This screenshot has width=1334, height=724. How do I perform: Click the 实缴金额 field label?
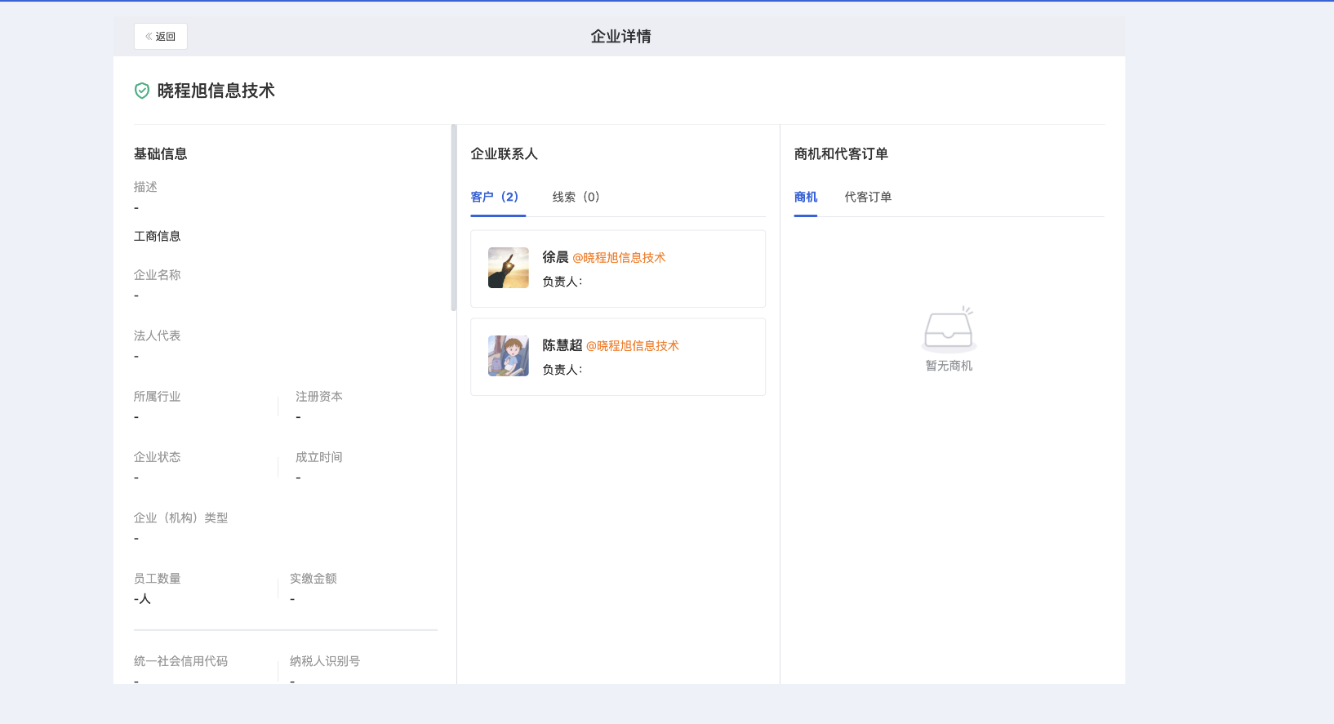tap(313, 579)
